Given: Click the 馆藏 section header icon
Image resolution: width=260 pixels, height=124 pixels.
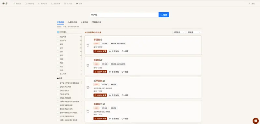Looking at the screenshot, I should click(58, 78).
